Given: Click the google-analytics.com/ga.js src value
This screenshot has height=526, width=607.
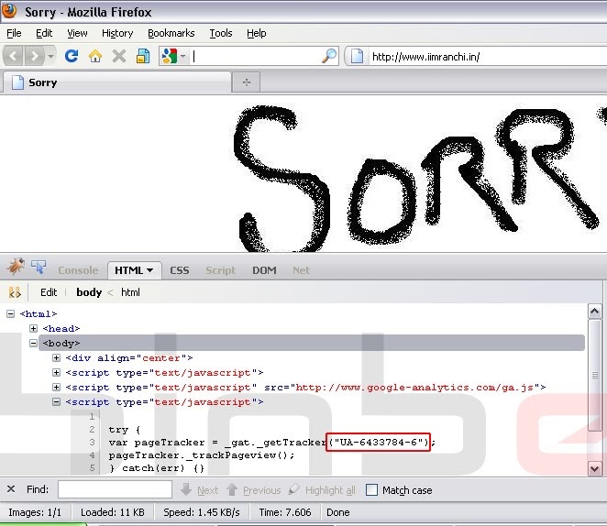Looking at the screenshot, I should pyautogui.click(x=414, y=388).
